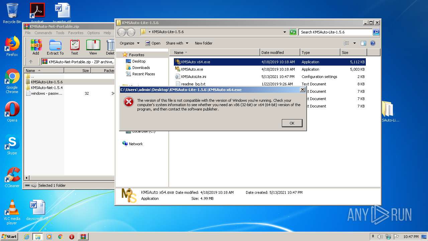Select the readme_bg.txt file
Screen dimensions: 428x241
(x=270, y=84)
